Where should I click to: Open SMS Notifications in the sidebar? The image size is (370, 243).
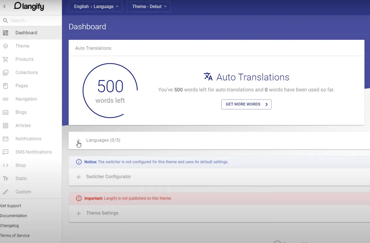point(31,152)
